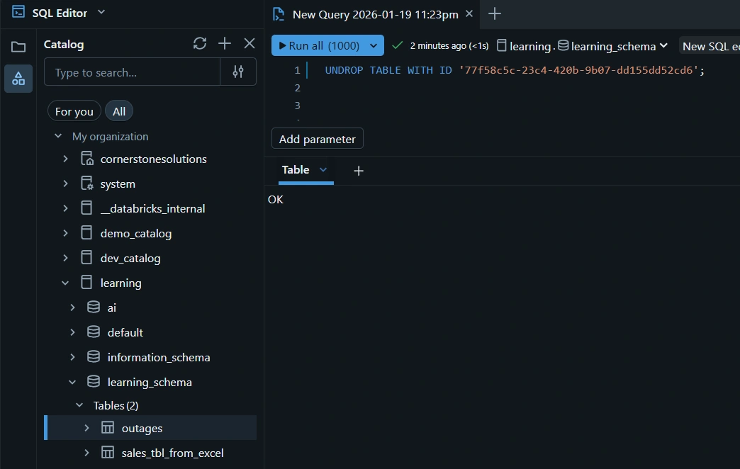Screen dimensions: 740x469
Task: Expand the outages table columns
Action: tap(87, 428)
